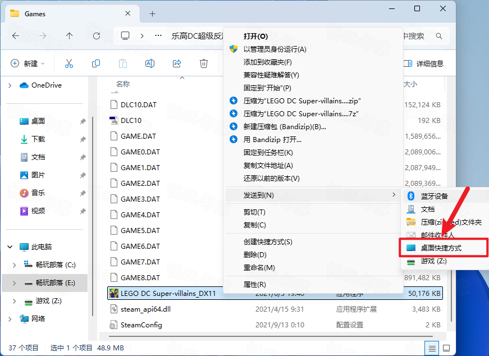The width and height of the screenshot is (489, 356).
Task: Click the search magnifier icon
Action: click(x=439, y=36)
